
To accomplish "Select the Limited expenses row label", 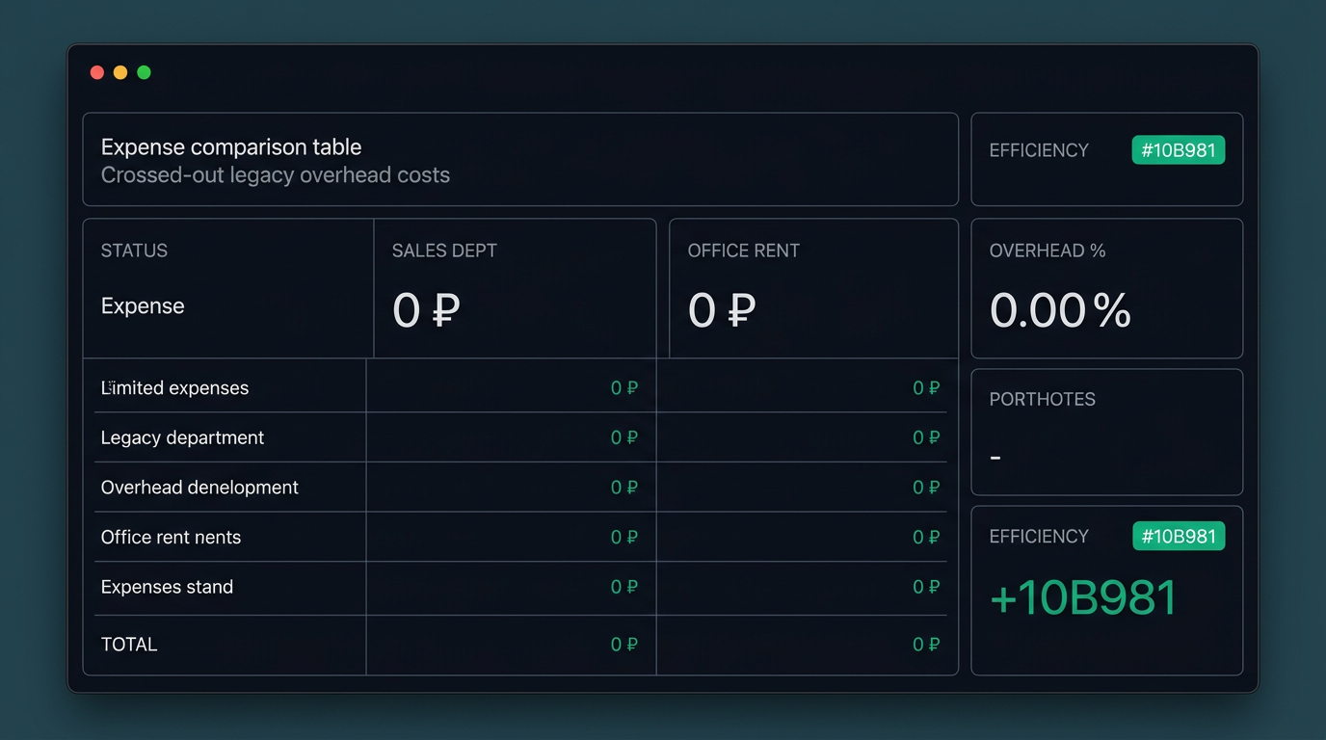I will point(174,388).
